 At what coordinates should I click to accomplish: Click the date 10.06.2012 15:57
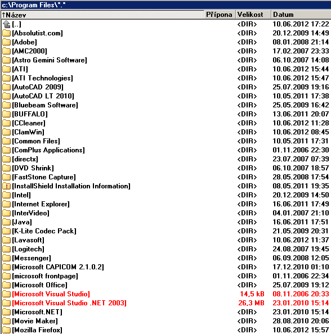[x=301, y=330]
